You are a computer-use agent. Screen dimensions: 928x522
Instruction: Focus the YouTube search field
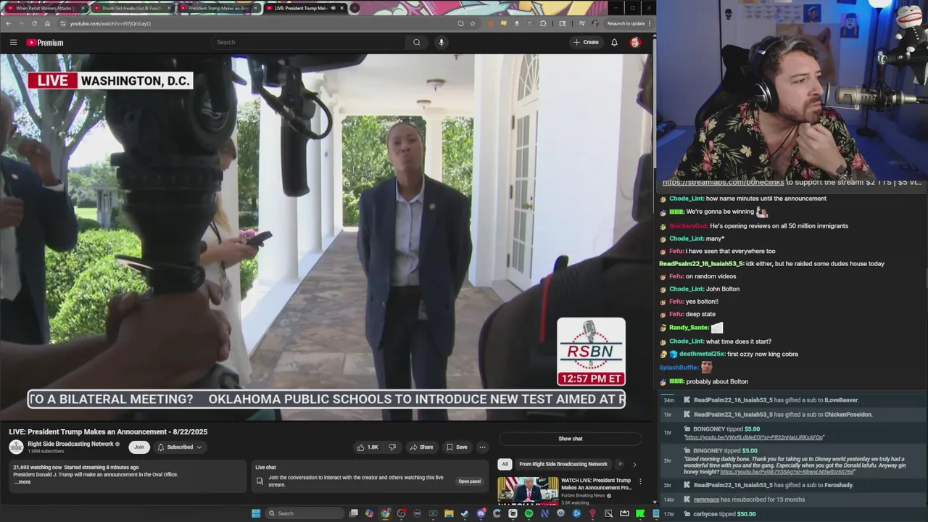coord(307,42)
